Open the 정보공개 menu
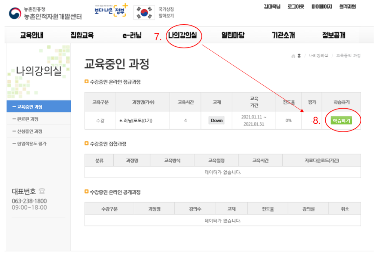This screenshot has height=256, width=374. [334, 36]
